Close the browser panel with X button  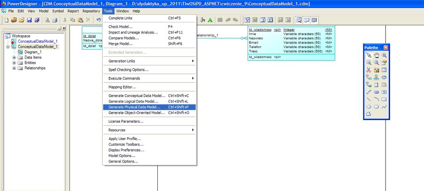[x=64, y=28]
